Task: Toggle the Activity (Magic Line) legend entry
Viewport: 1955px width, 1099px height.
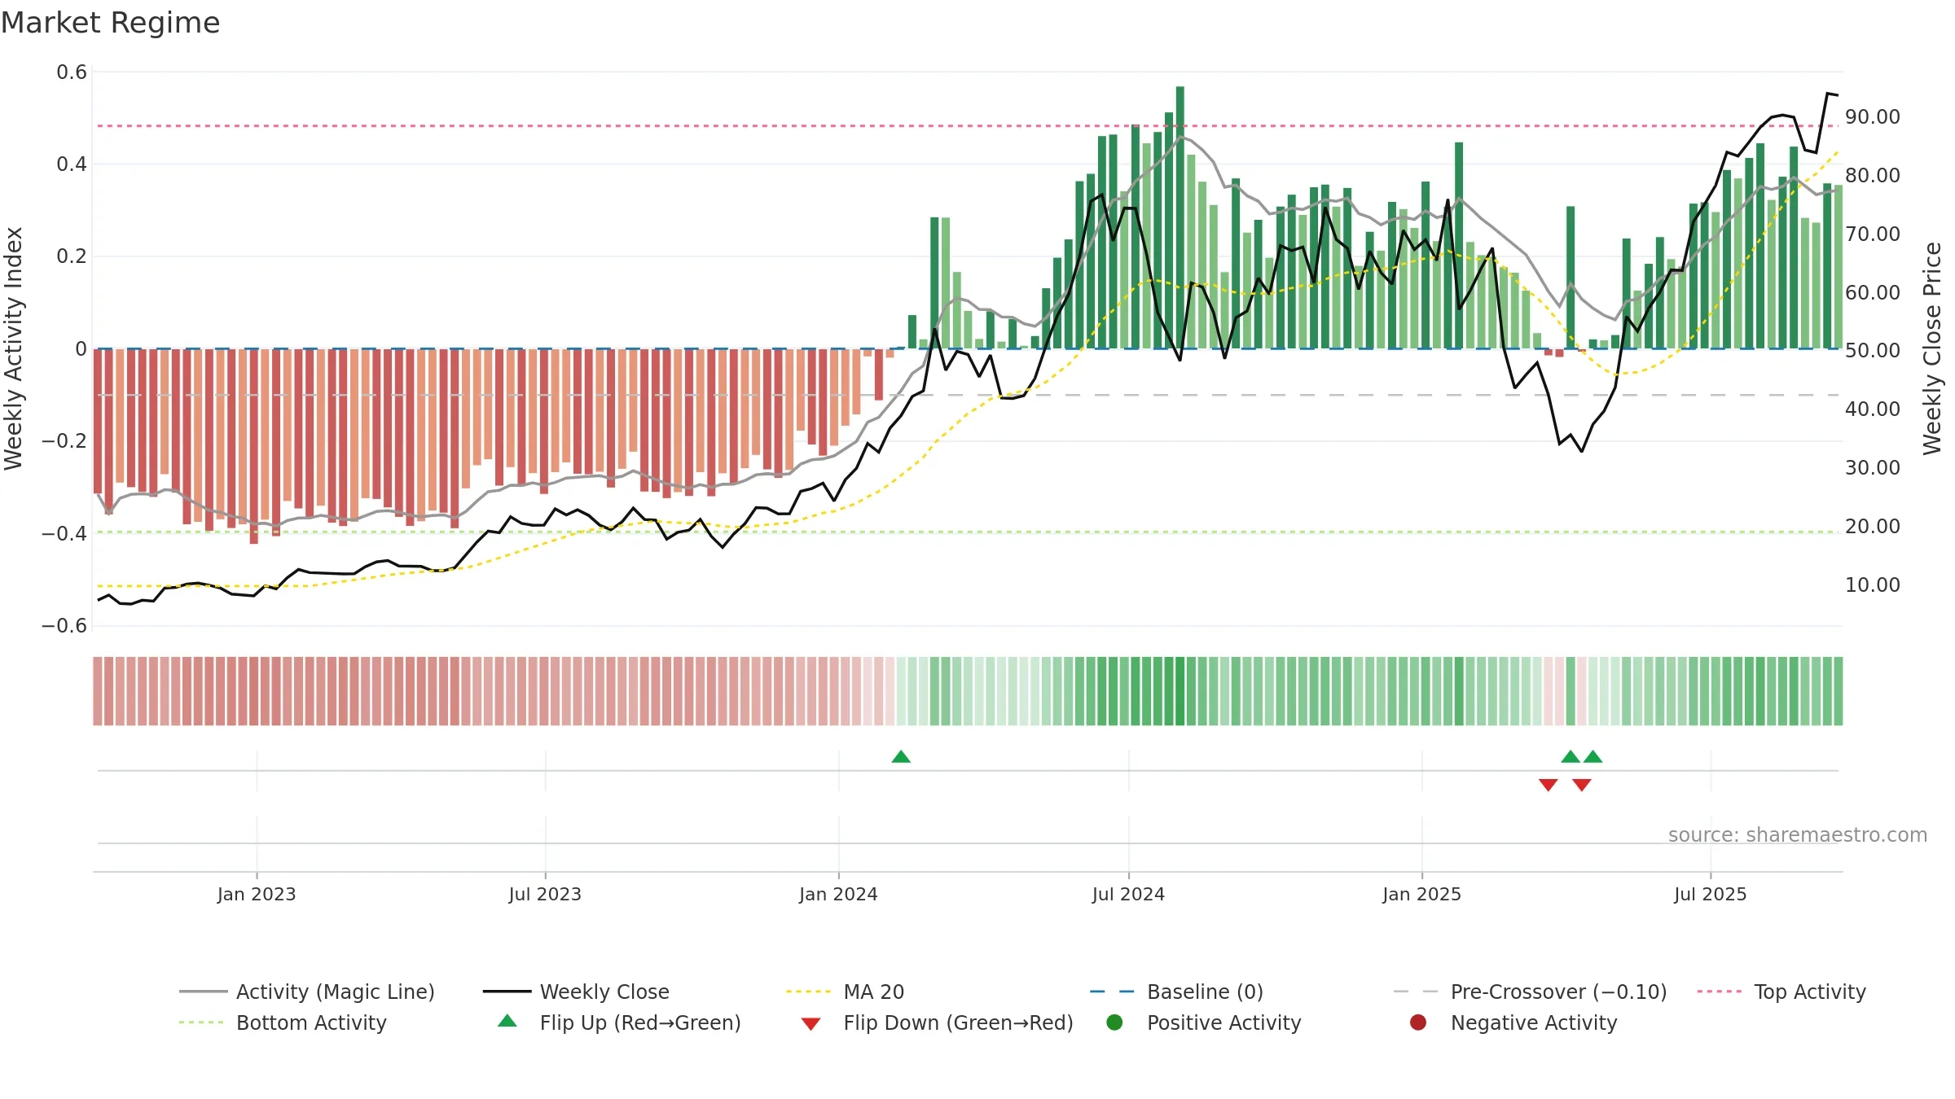Action: coord(307,992)
